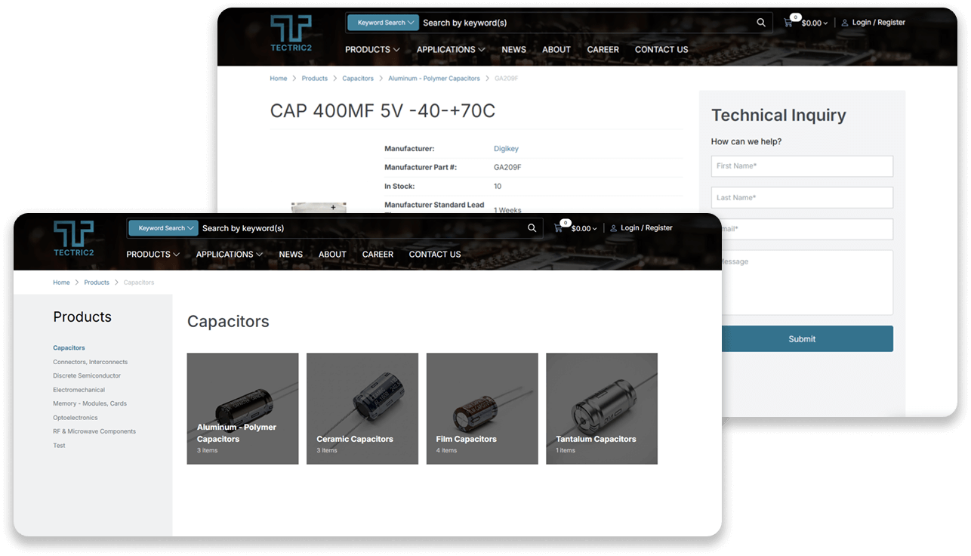Click the cart badge showing zero items
Viewport: 971px width, 556px height.
566,222
